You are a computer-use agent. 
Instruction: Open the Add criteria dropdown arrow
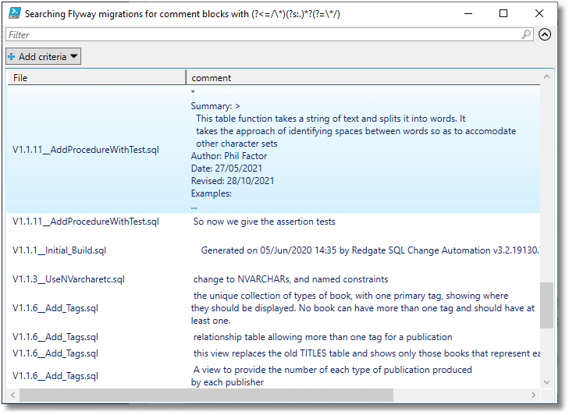click(74, 56)
